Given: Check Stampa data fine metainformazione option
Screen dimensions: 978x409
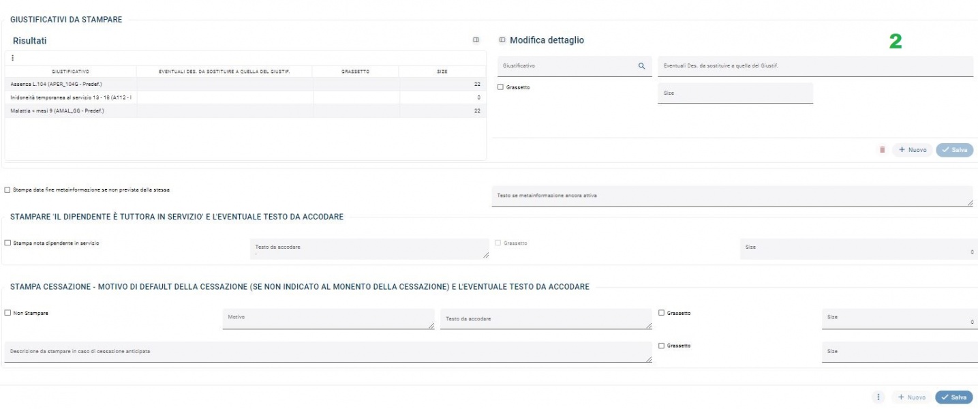Looking at the screenshot, I should pyautogui.click(x=7, y=190).
